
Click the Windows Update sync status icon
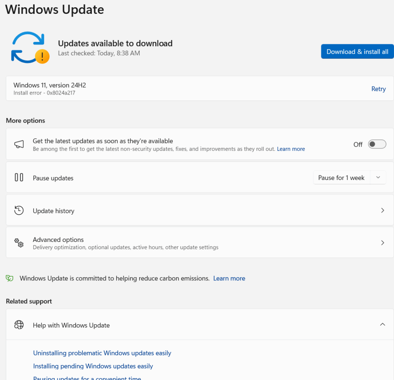(x=30, y=48)
